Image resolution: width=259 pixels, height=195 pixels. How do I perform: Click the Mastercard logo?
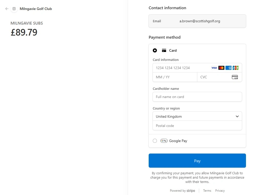click(x=221, y=68)
